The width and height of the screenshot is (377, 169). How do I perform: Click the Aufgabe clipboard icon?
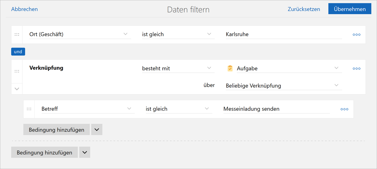(x=230, y=68)
